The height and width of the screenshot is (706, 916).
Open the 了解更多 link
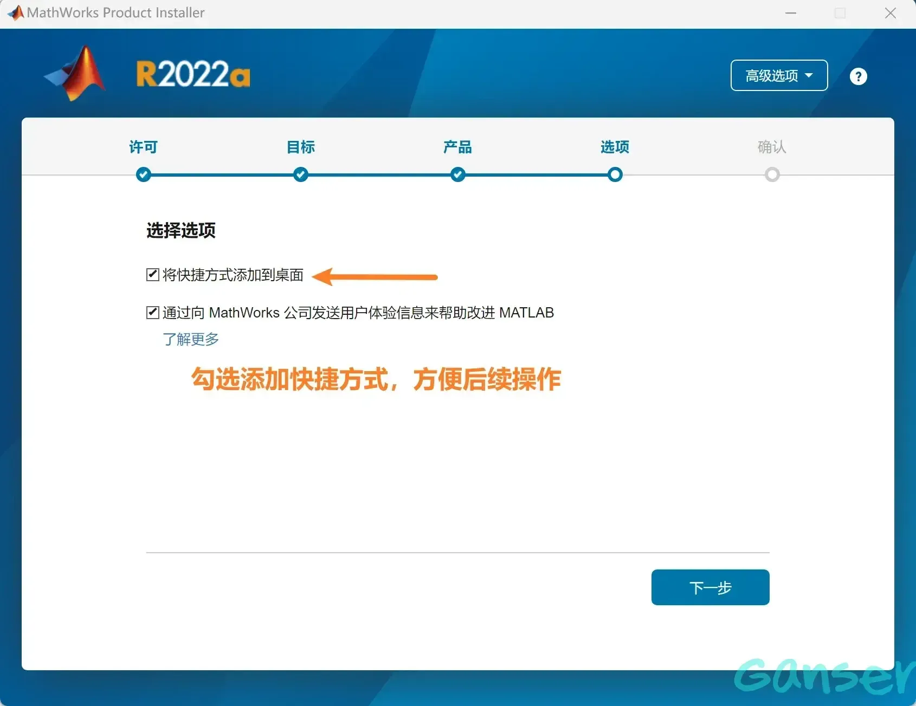point(191,339)
